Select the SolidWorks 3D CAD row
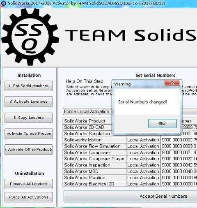Viewport: 197px width, 208px height. click(87, 127)
